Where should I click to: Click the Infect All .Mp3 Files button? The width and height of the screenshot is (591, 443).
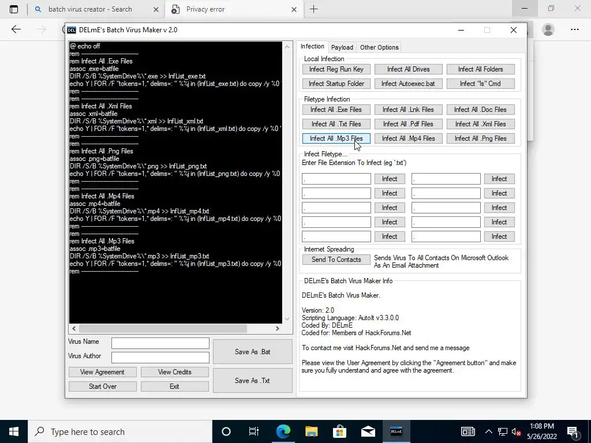pyautogui.click(x=336, y=138)
